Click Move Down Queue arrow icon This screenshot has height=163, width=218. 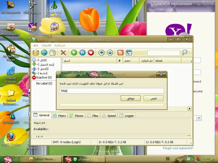coord(110,53)
